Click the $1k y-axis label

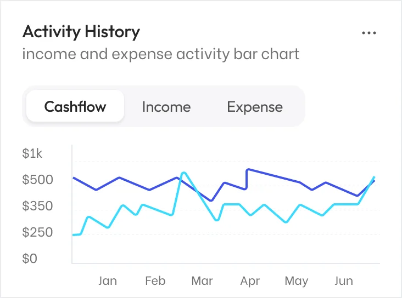pyautogui.click(x=32, y=153)
